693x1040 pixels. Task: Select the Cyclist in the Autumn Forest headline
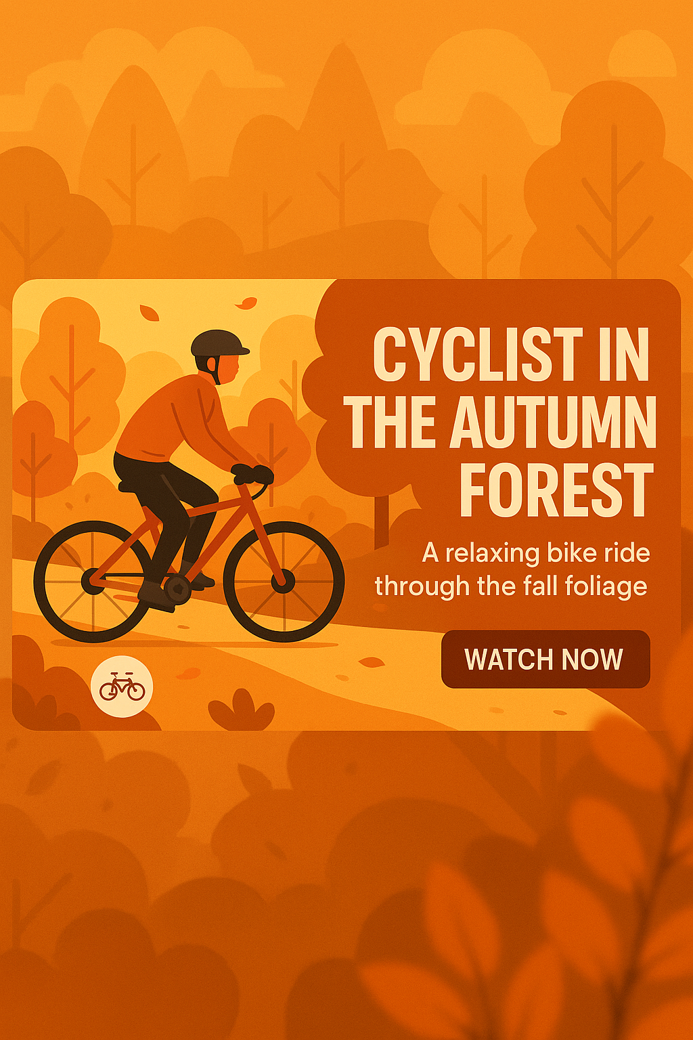click(x=501, y=421)
